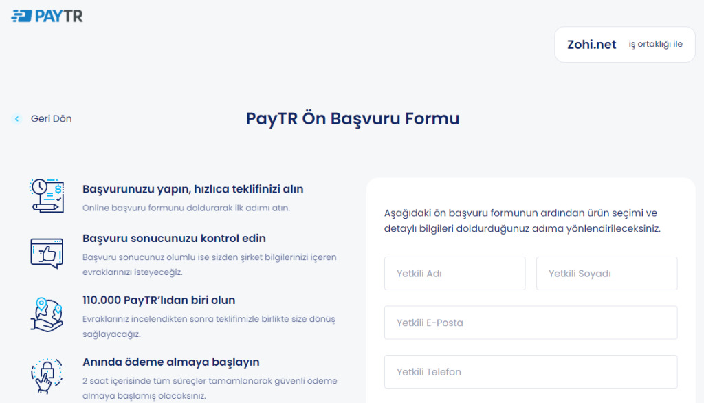Select the heading Başvurunuzu yapın, hızlıca teklifinizi alın
The height and width of the screenshot is (403, 704).
[192, 189]
